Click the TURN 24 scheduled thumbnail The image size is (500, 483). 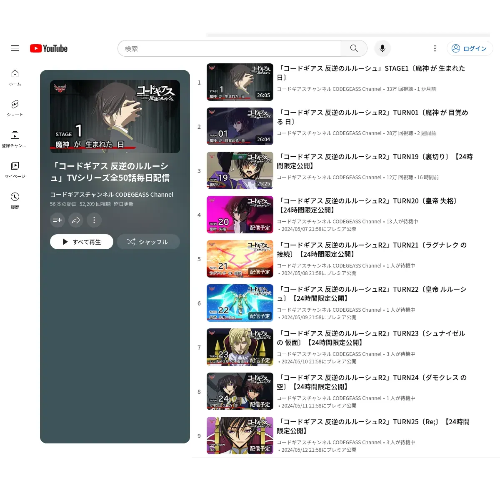240,391
